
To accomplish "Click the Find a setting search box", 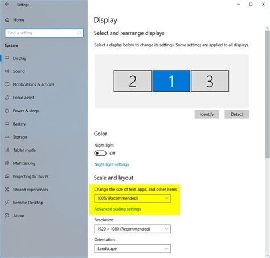I will 44,33.
